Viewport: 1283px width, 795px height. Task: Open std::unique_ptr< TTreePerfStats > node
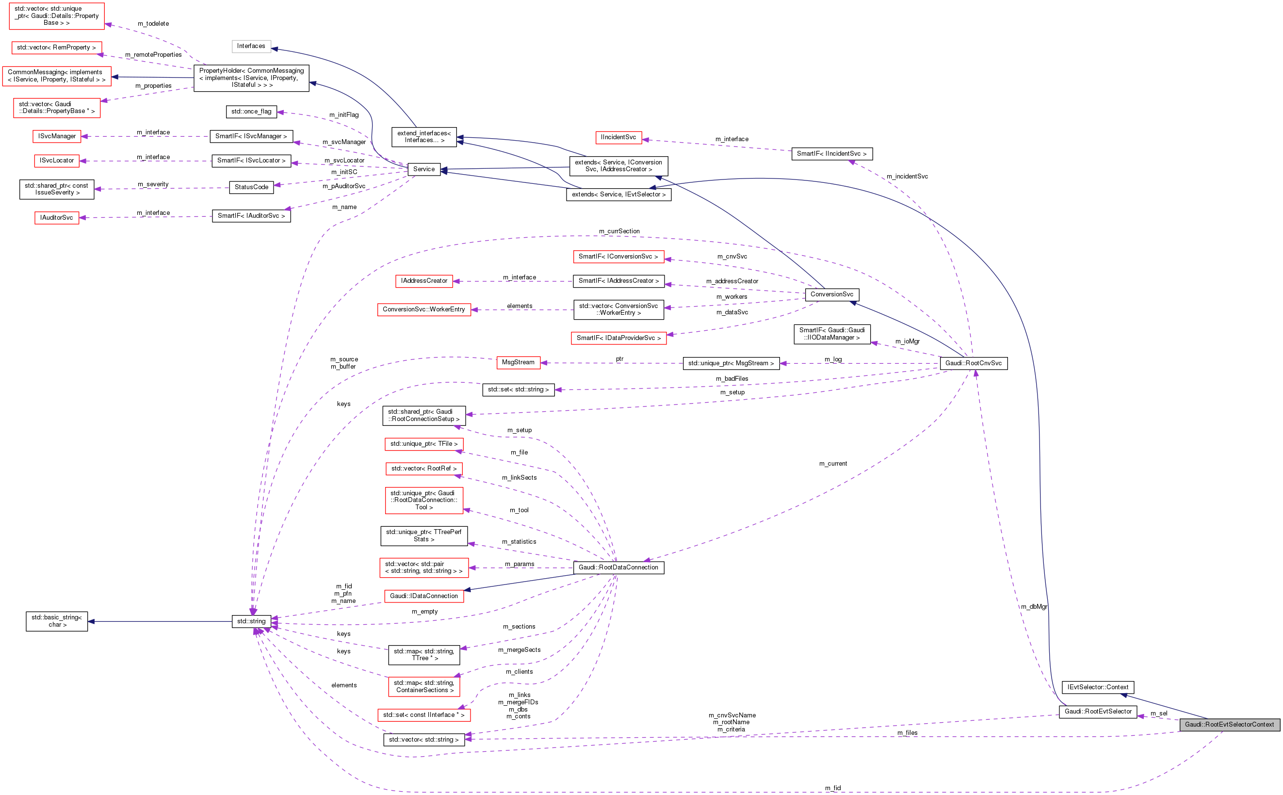424,536
